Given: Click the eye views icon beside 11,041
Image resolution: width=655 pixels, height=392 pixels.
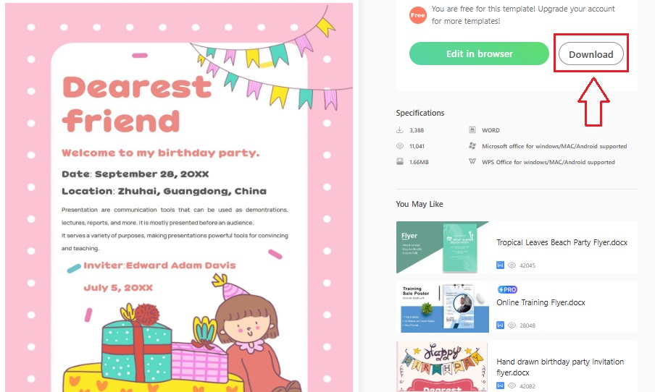Looking at the screenshot, I should [400, 146].
